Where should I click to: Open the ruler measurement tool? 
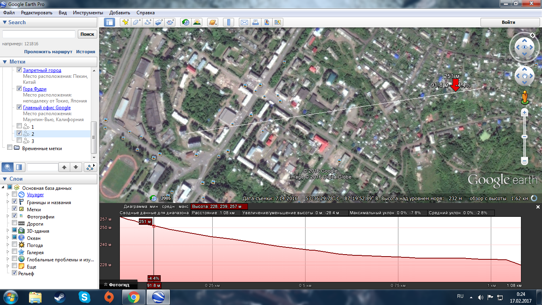pos(228,22)
